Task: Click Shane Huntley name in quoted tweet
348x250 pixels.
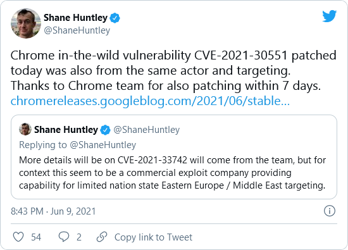Action: click(66, 130)
